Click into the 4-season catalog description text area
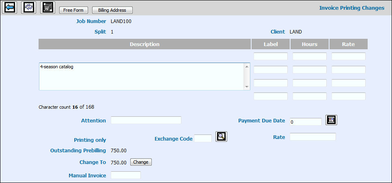Screen dimensions: 392x183 (141, 76)
